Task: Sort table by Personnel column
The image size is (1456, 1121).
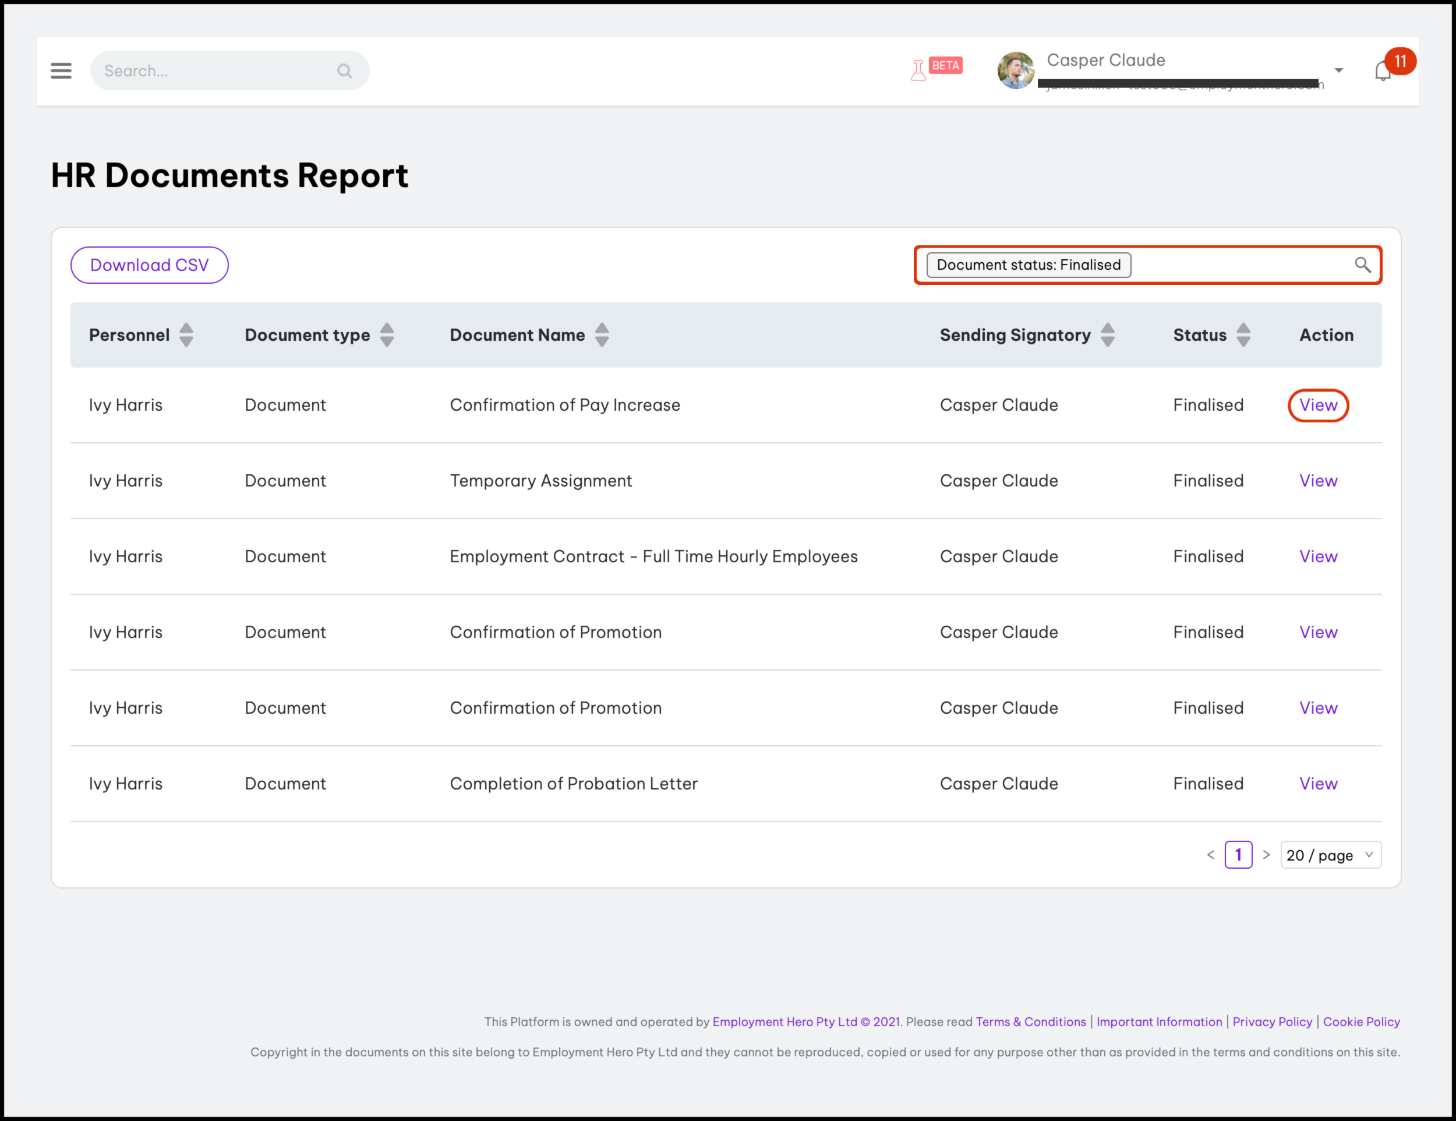Action: tap(187, 335)
